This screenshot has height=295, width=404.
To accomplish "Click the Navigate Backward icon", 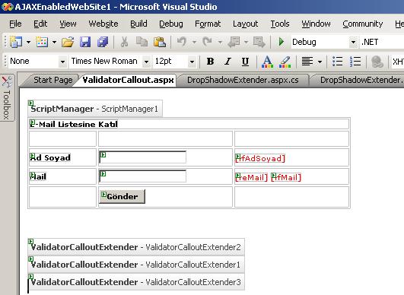I will tap(234, 42).
